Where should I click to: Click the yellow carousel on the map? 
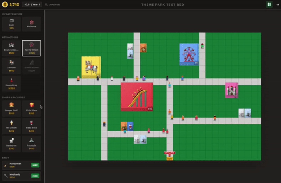tap(91, 67)
